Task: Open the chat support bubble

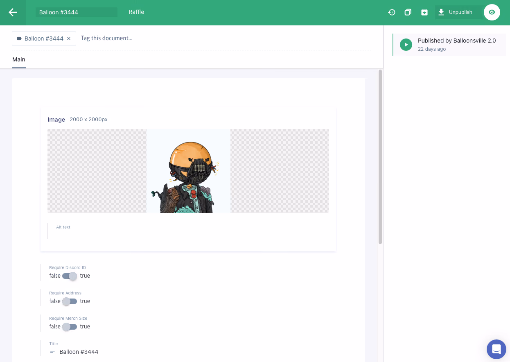Action: (496, 349)
